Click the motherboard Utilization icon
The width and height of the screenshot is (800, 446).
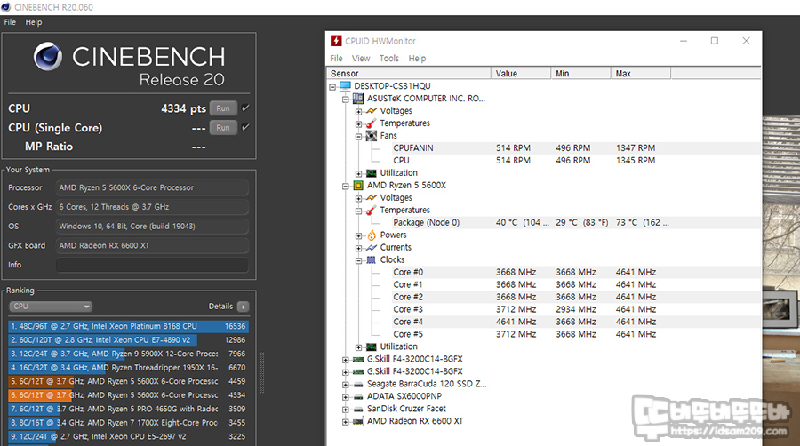point(372,173)
